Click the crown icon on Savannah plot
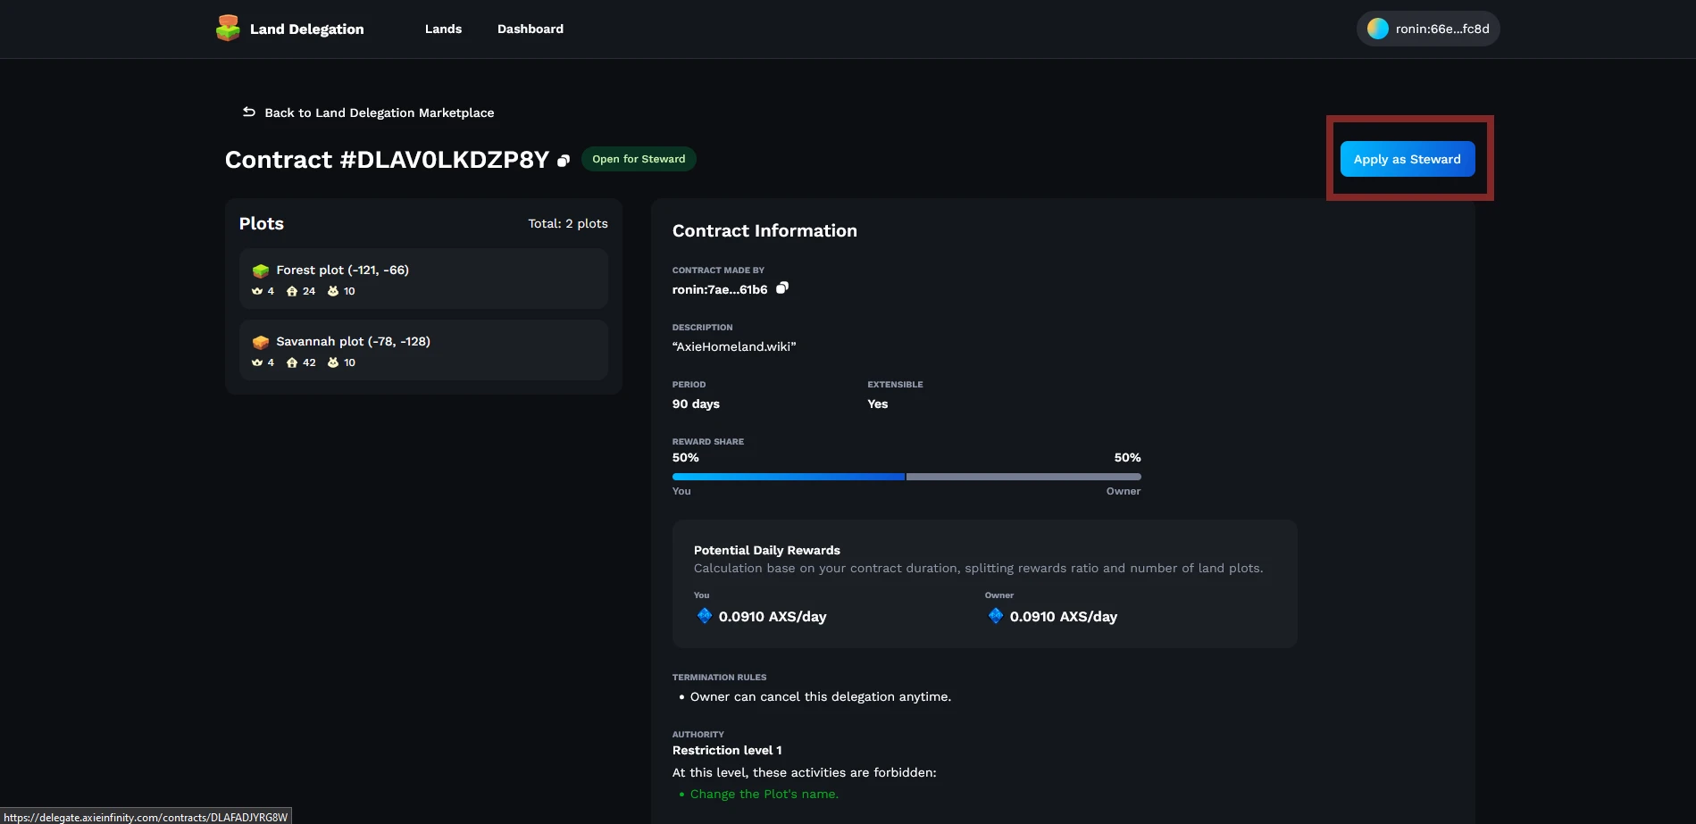This screenshot has height=824, width=1696. coord(257,362)
